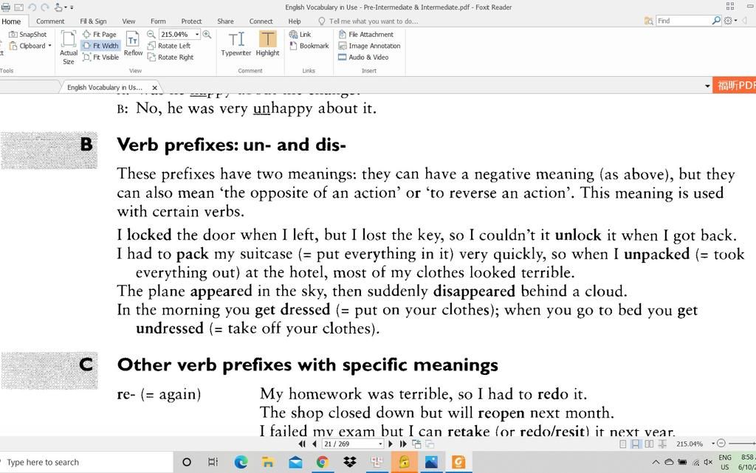Select Fit Visible view
756x473 pixels.
100,57
